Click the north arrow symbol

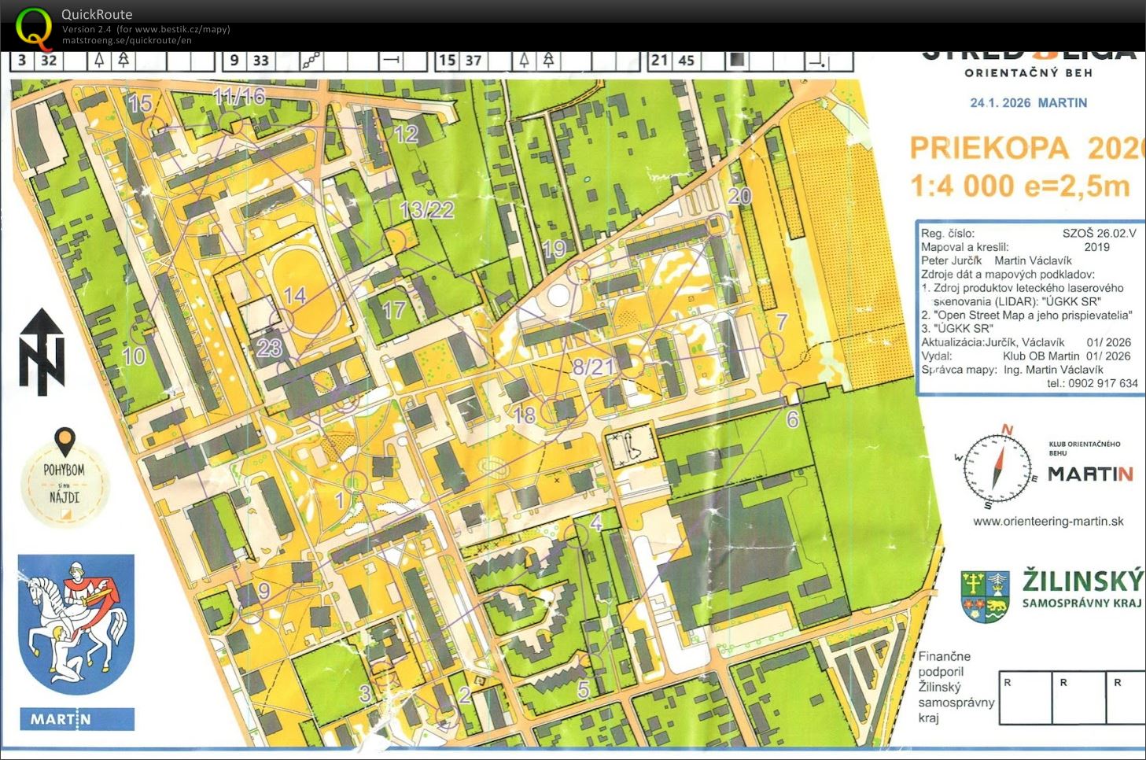tap(42, 351)
